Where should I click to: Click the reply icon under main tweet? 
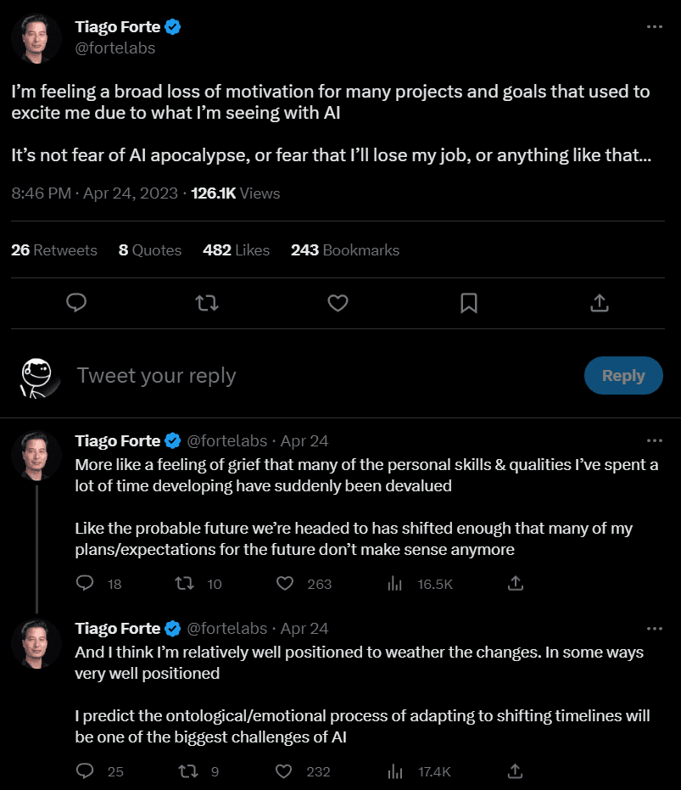tap(76, 303)
